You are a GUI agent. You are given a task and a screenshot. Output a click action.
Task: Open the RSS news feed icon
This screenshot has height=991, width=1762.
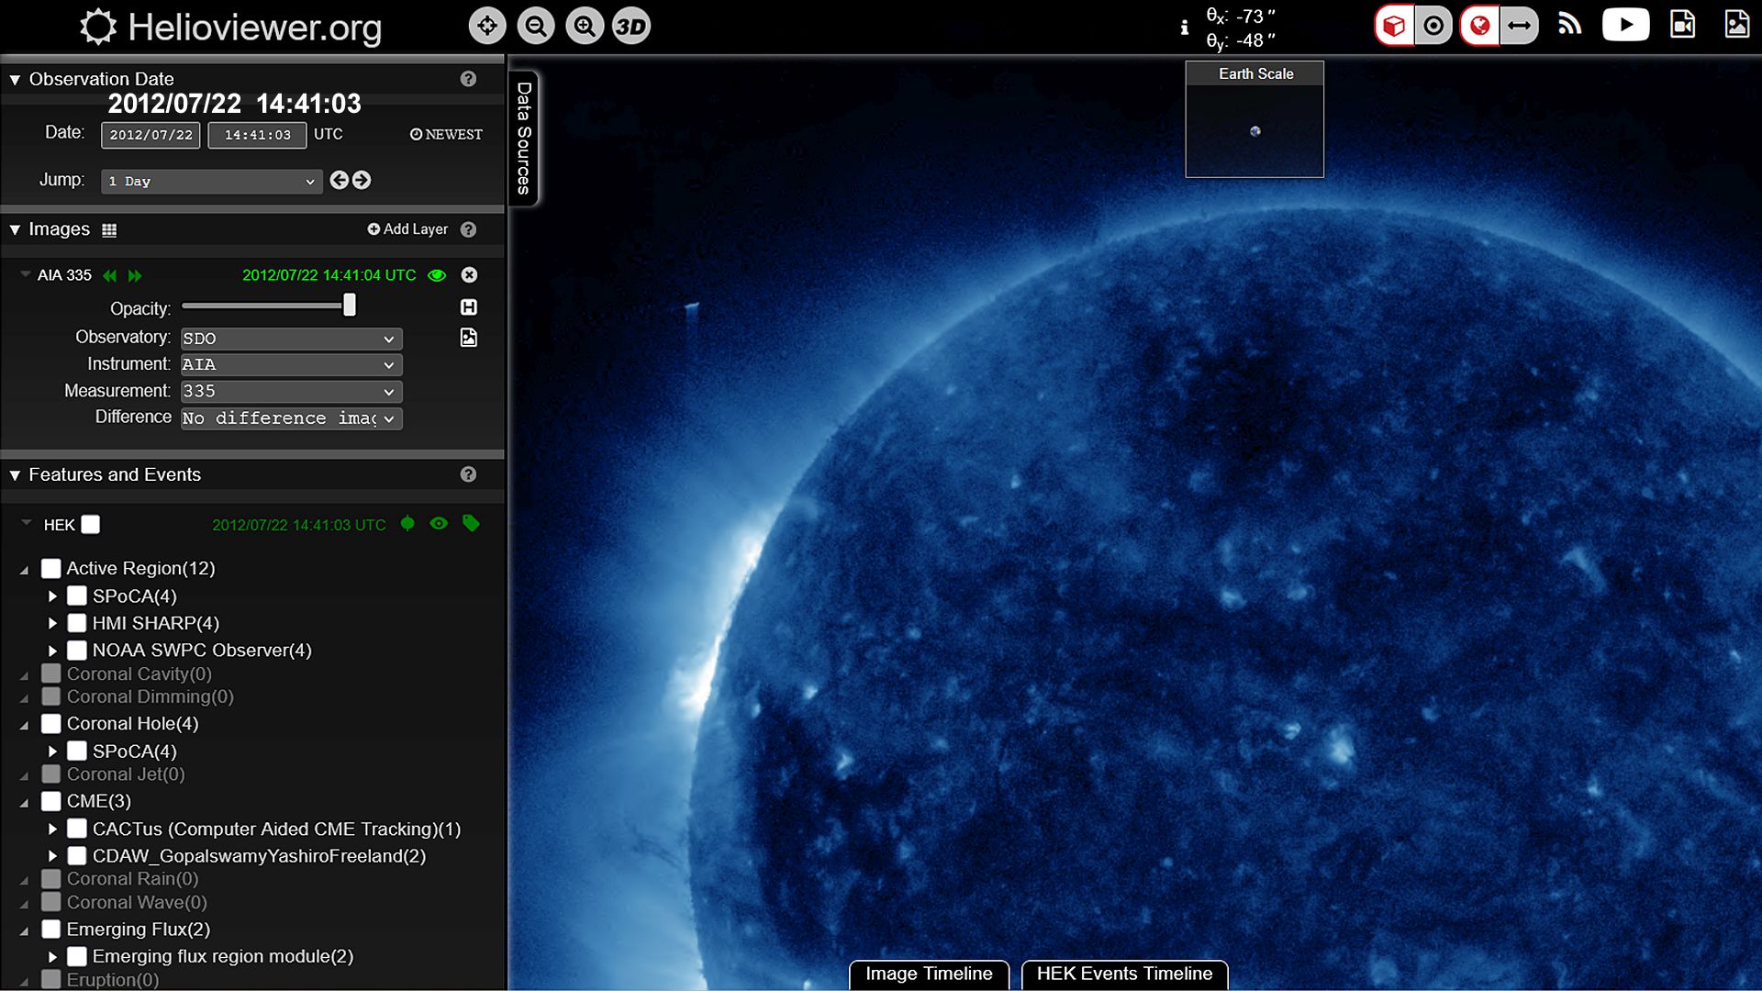(1569, 25)
